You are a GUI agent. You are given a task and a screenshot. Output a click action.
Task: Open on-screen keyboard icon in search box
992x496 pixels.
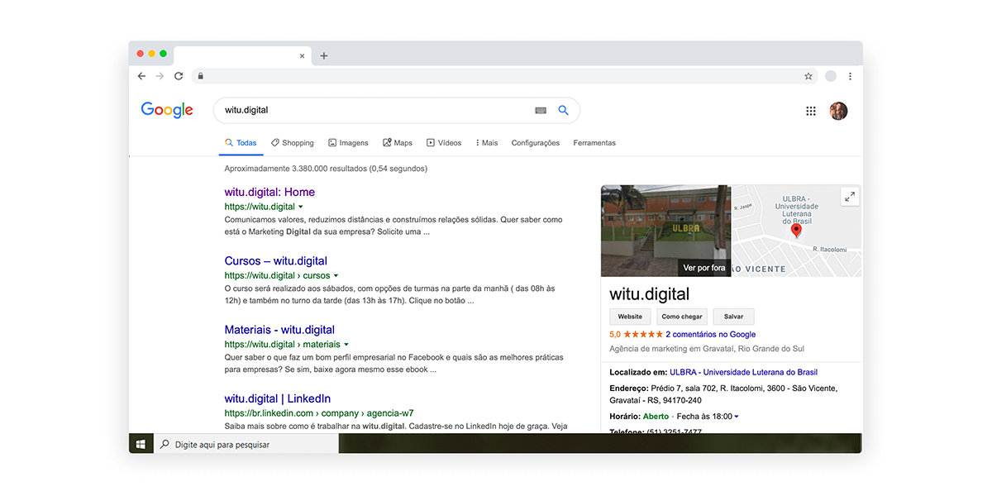541,110
